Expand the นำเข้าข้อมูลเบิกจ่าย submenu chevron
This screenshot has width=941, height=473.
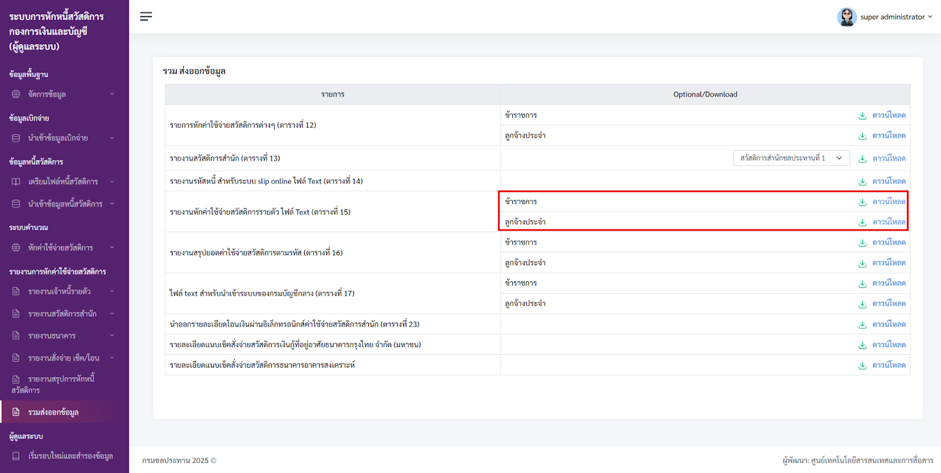point(112,138)
